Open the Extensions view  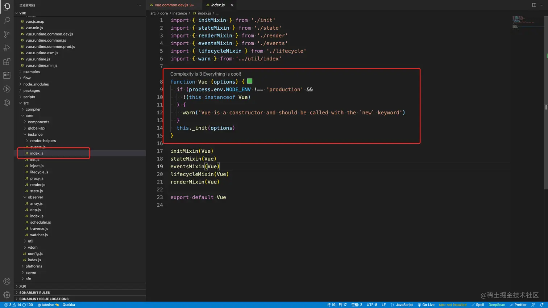point(7,62)
